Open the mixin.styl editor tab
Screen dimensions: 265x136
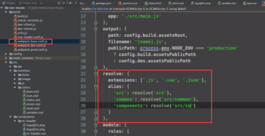click(x=176, y=3)
